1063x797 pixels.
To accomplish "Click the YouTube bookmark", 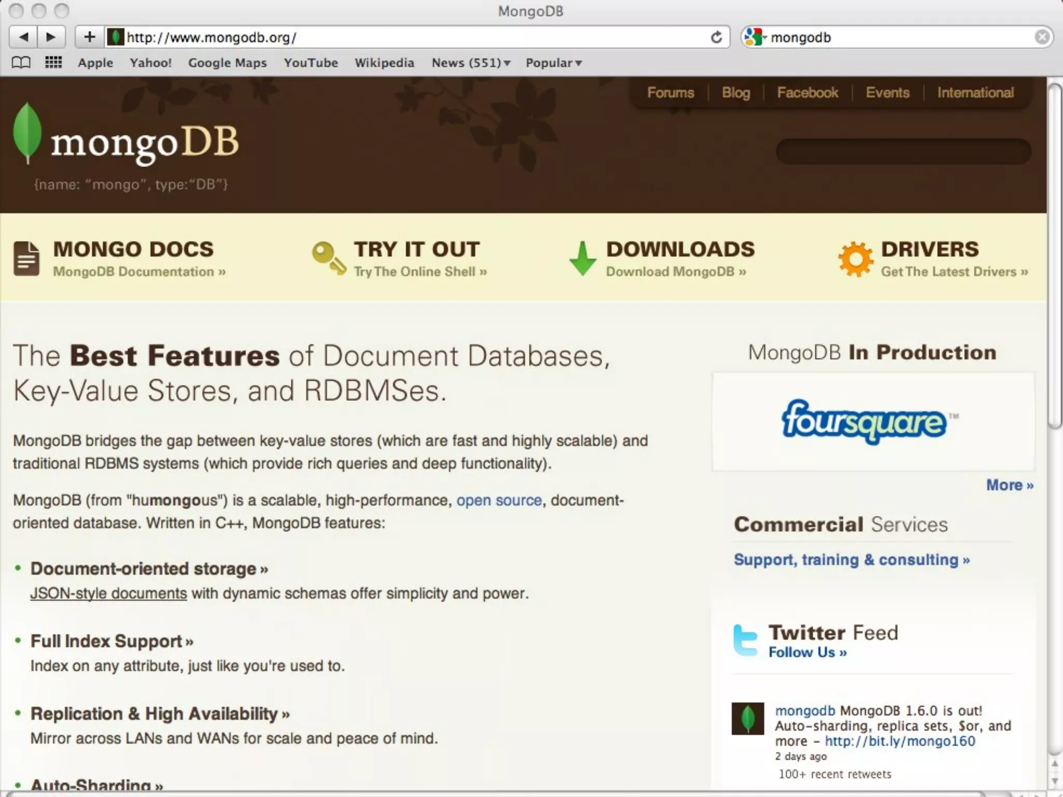I will tap(310, 63).
